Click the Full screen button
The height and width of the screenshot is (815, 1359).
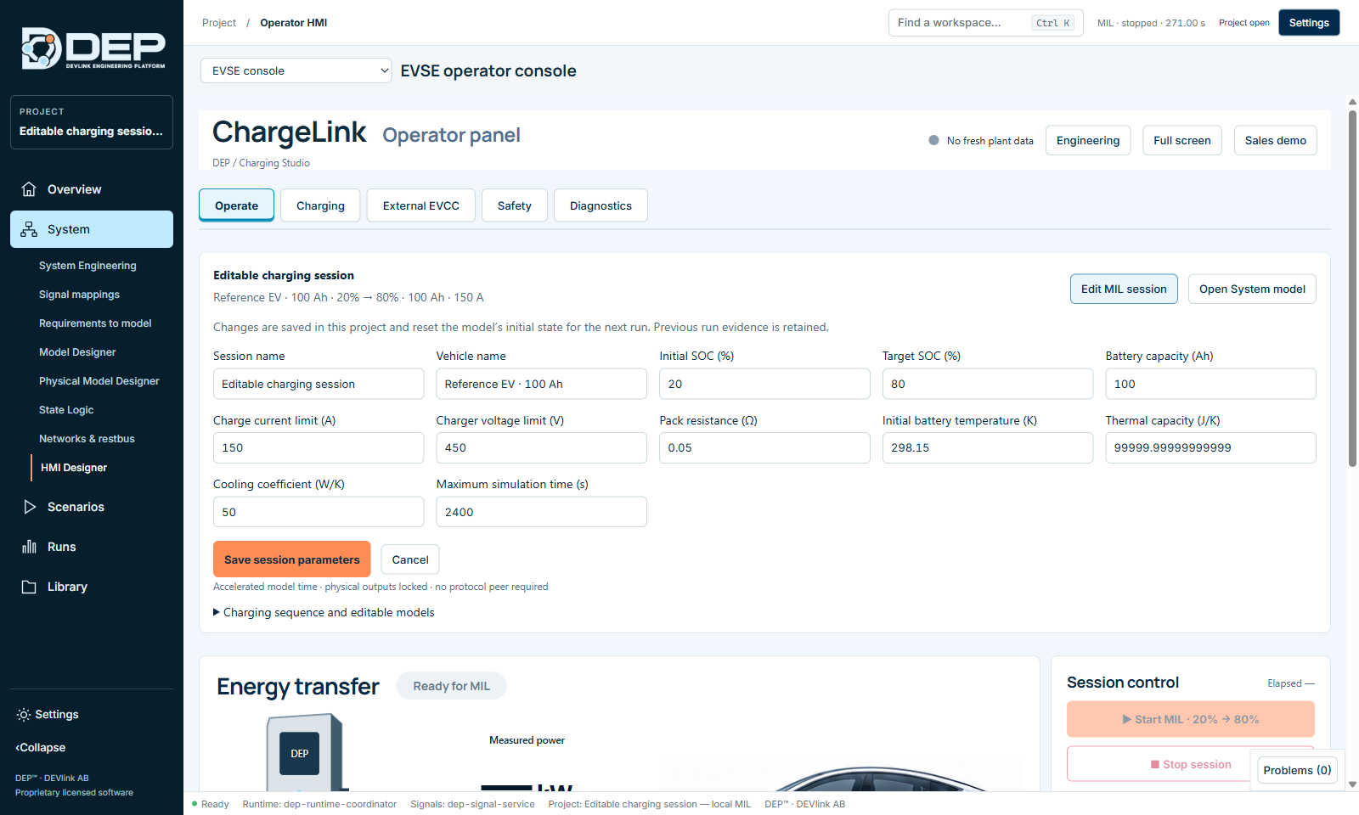point(1182,140)
